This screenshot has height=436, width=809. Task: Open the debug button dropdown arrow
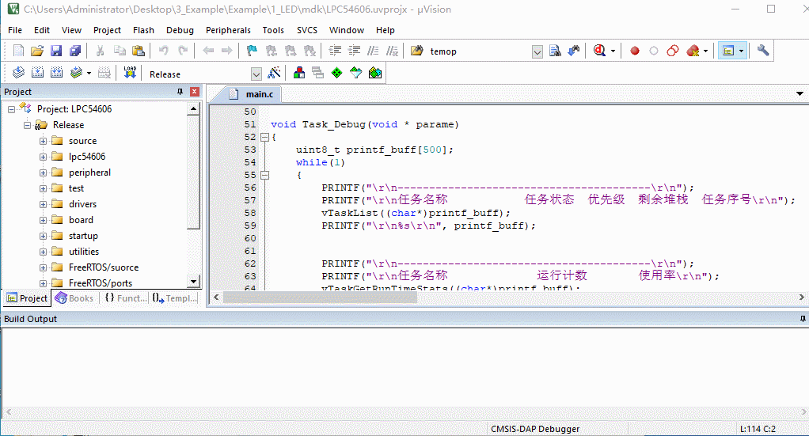pyautogui.click(x=613, y=51)
